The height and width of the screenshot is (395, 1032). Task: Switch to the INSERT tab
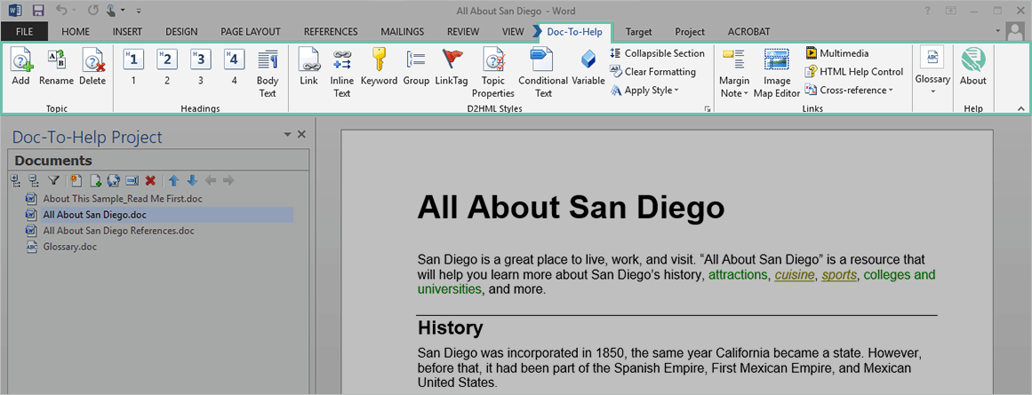pos(127,31)
